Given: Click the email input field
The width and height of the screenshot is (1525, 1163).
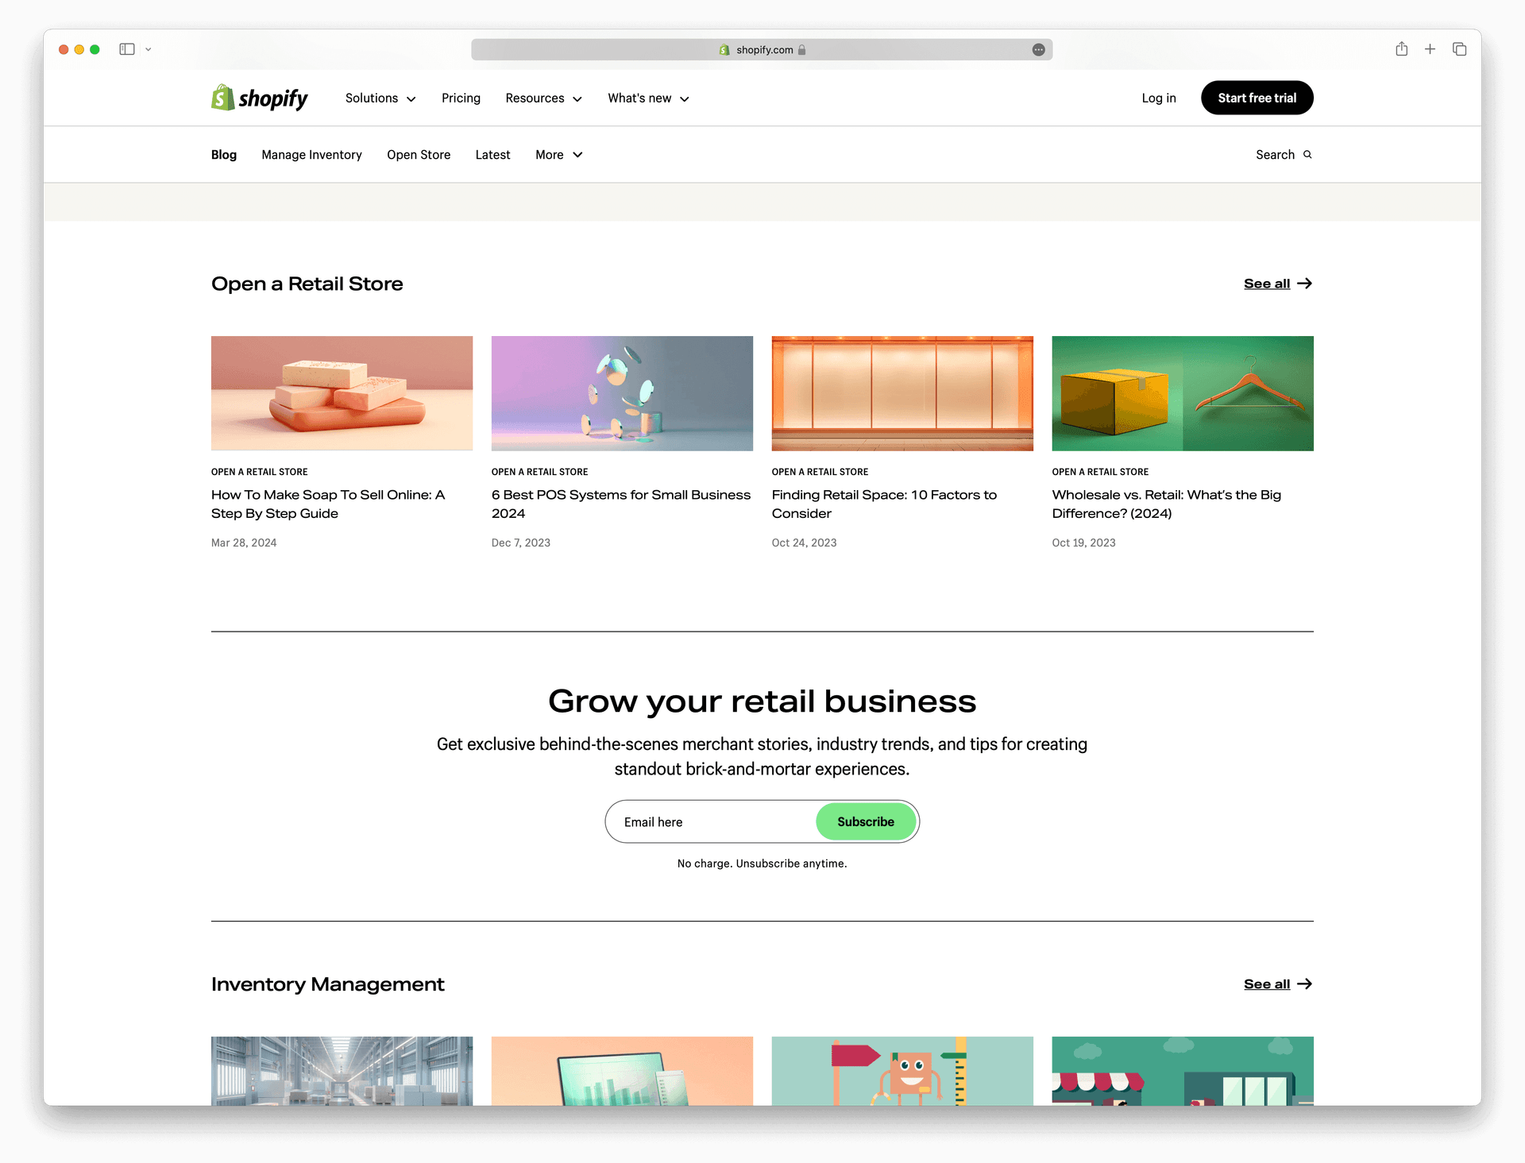Looking at the screenshot, I should point(713,821).
